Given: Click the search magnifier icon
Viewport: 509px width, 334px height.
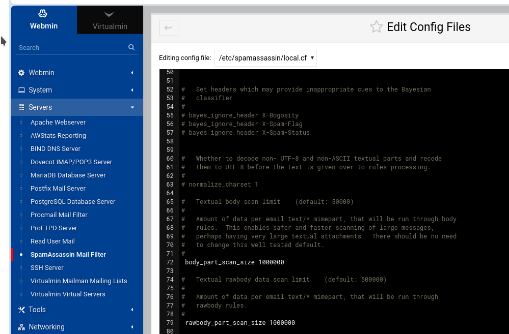Looking at the screenshot, I should (131, 47).
